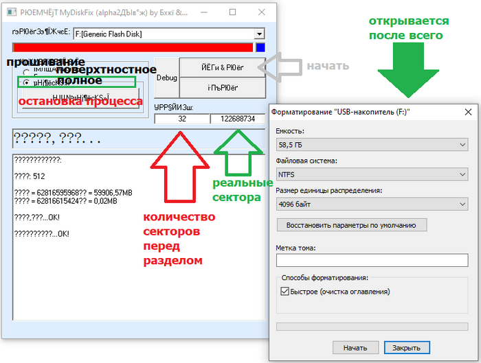Click log line '???? = 62816615424?? = 0,02MB'
481x363 pixels.
coord(66,201)
